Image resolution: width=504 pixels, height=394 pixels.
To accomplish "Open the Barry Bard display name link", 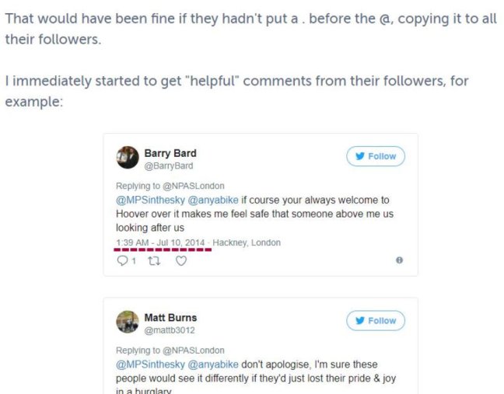I will [170, 153].
